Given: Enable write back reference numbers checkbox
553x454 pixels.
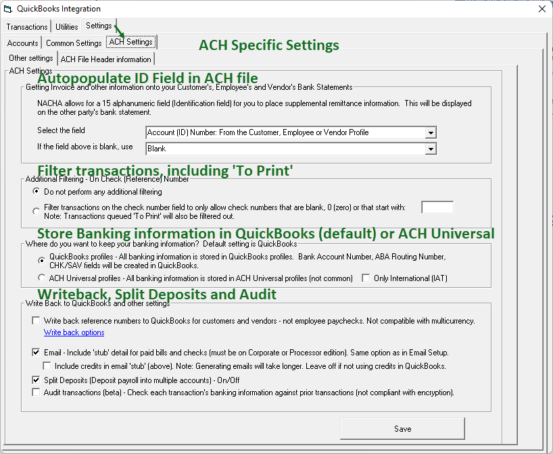Looking at the screenshot, I should click(36, 321).
